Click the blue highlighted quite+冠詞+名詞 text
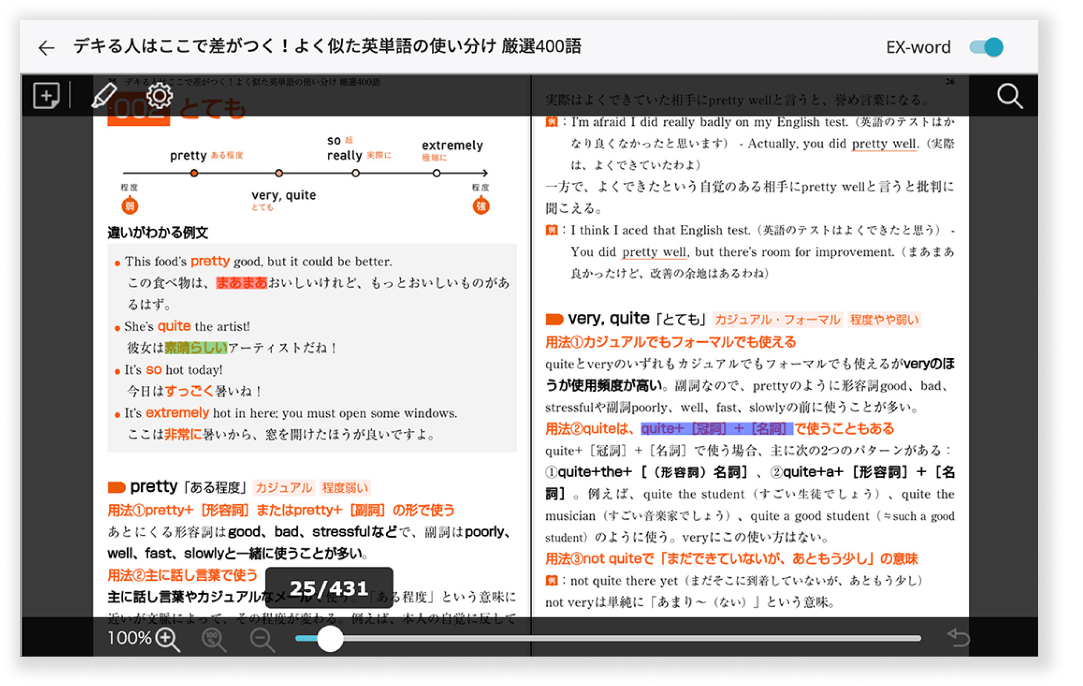Image resolution: width=1083 pixels, height=686 pixels. tap(717, 428)
